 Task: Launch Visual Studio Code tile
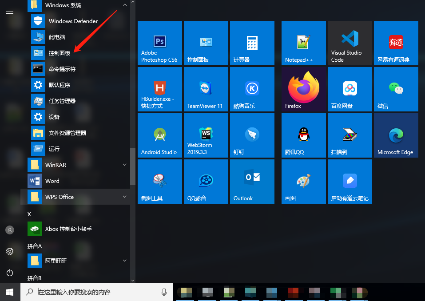350,43
